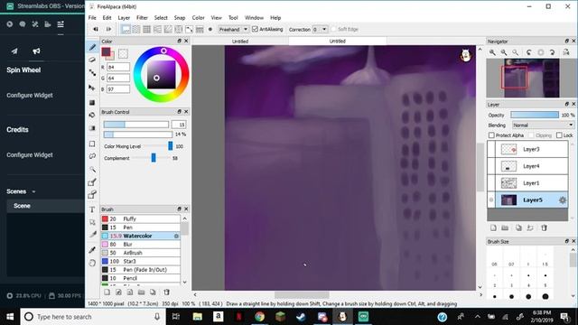Switch to first Untitled canvas tab

click(x=240, y=42)
